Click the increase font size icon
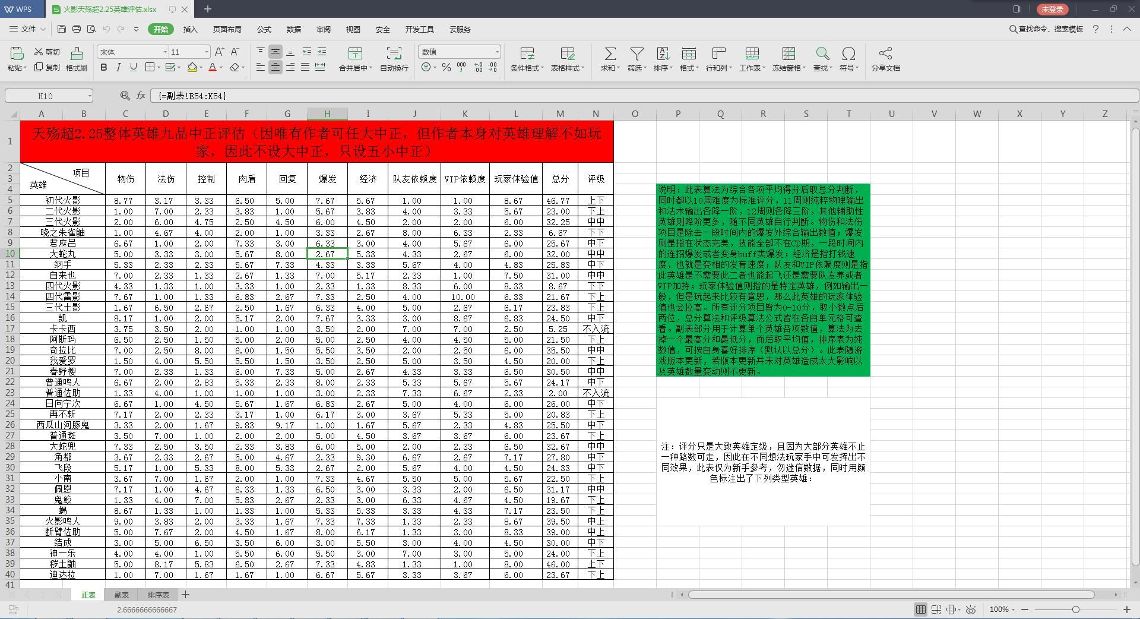This screenshot has height=619, width=1140. tap(220, 52)
